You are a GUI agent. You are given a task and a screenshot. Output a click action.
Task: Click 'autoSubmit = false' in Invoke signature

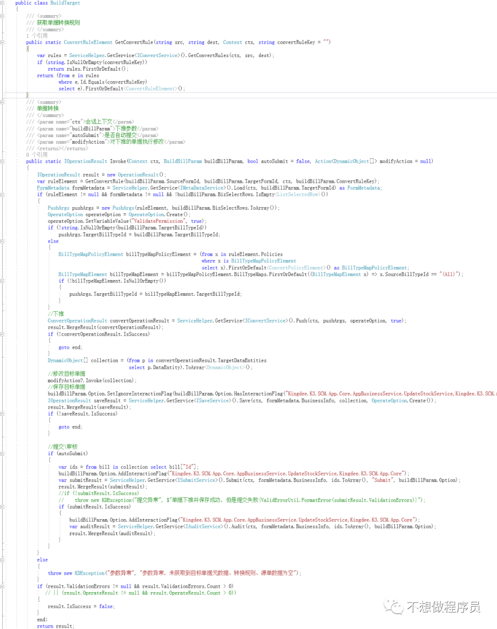coord(285,161)
